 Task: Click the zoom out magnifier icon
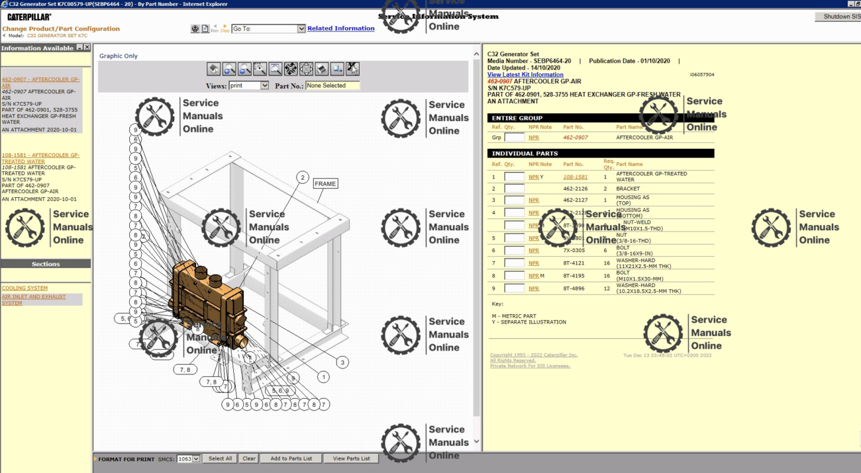point(244,69)
